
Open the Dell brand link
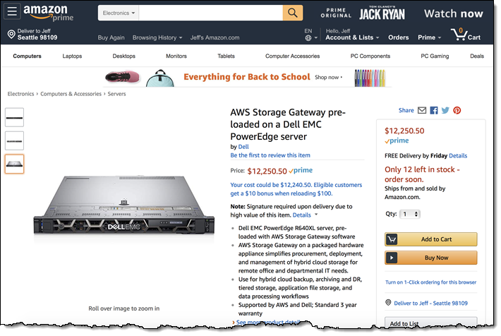[x=243, y=147]
